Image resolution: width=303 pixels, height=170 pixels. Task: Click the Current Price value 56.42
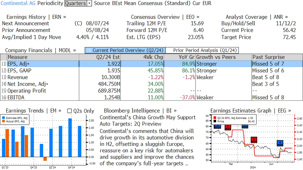[289, 31]
